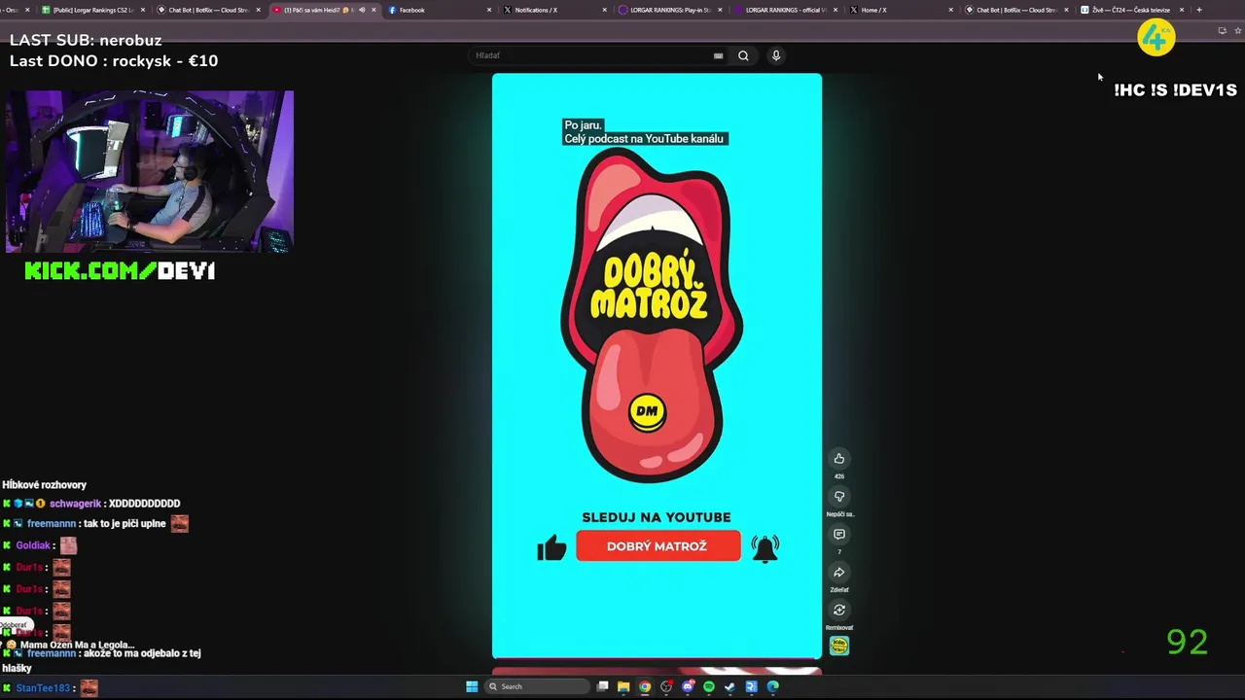Open Discord from the taskbar
Viewport: 1245px width, 700px height.
688,686
